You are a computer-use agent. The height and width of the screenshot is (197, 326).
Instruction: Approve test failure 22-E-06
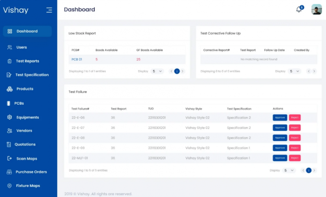[x=280, y=118]
